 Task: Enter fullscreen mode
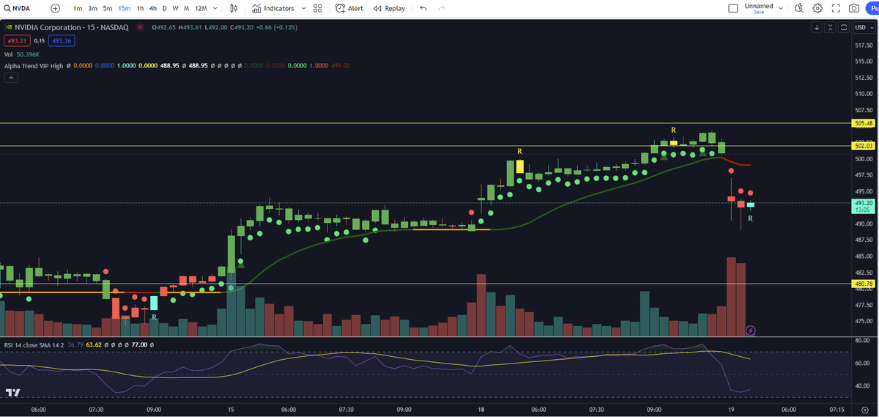[836, 8]
